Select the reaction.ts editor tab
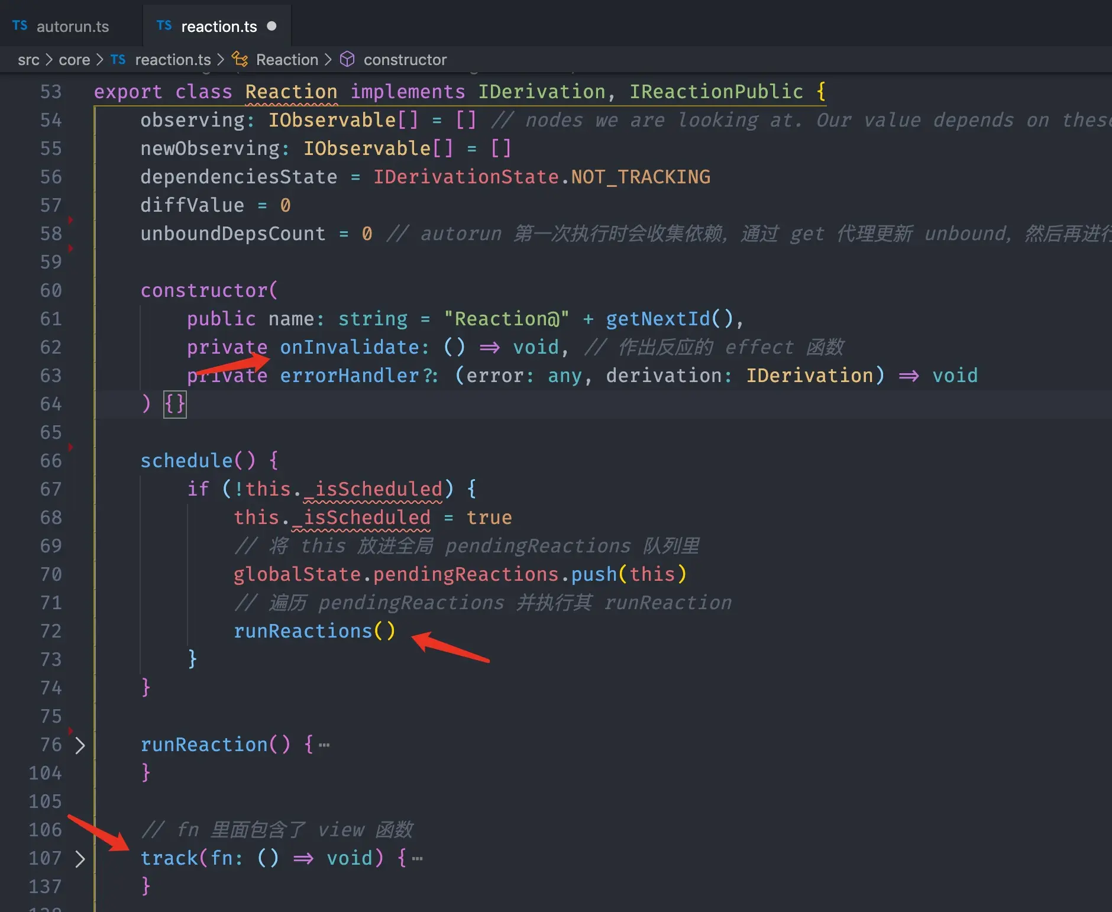This screenshot has height=912, width=1112. point(217,26)
